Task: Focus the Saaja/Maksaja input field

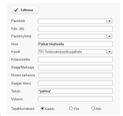Action: point(75,68)
